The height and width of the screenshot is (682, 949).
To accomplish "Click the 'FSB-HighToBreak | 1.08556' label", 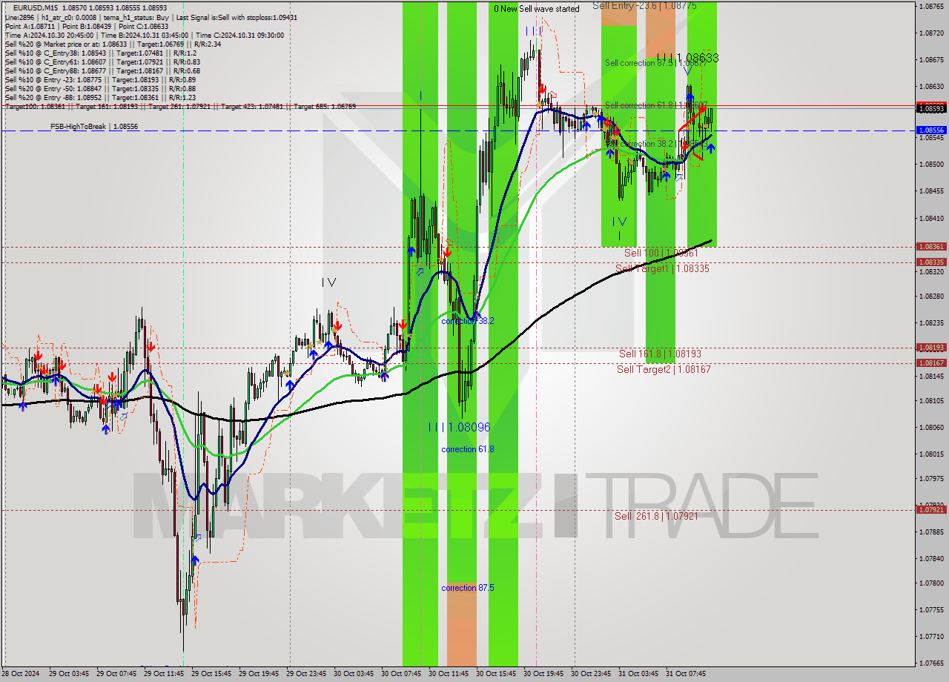I will [94, 127].
